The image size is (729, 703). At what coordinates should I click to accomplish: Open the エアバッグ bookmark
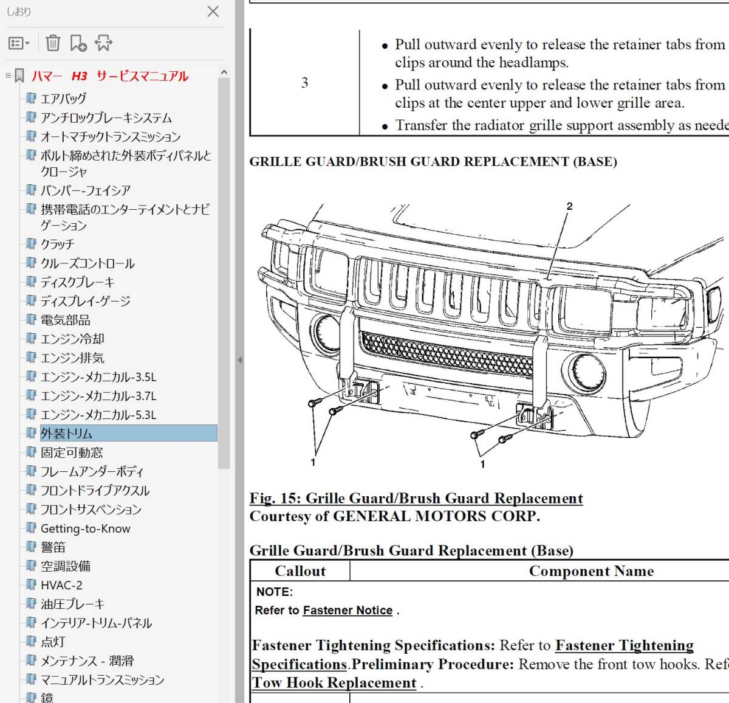tap(63, 99)
